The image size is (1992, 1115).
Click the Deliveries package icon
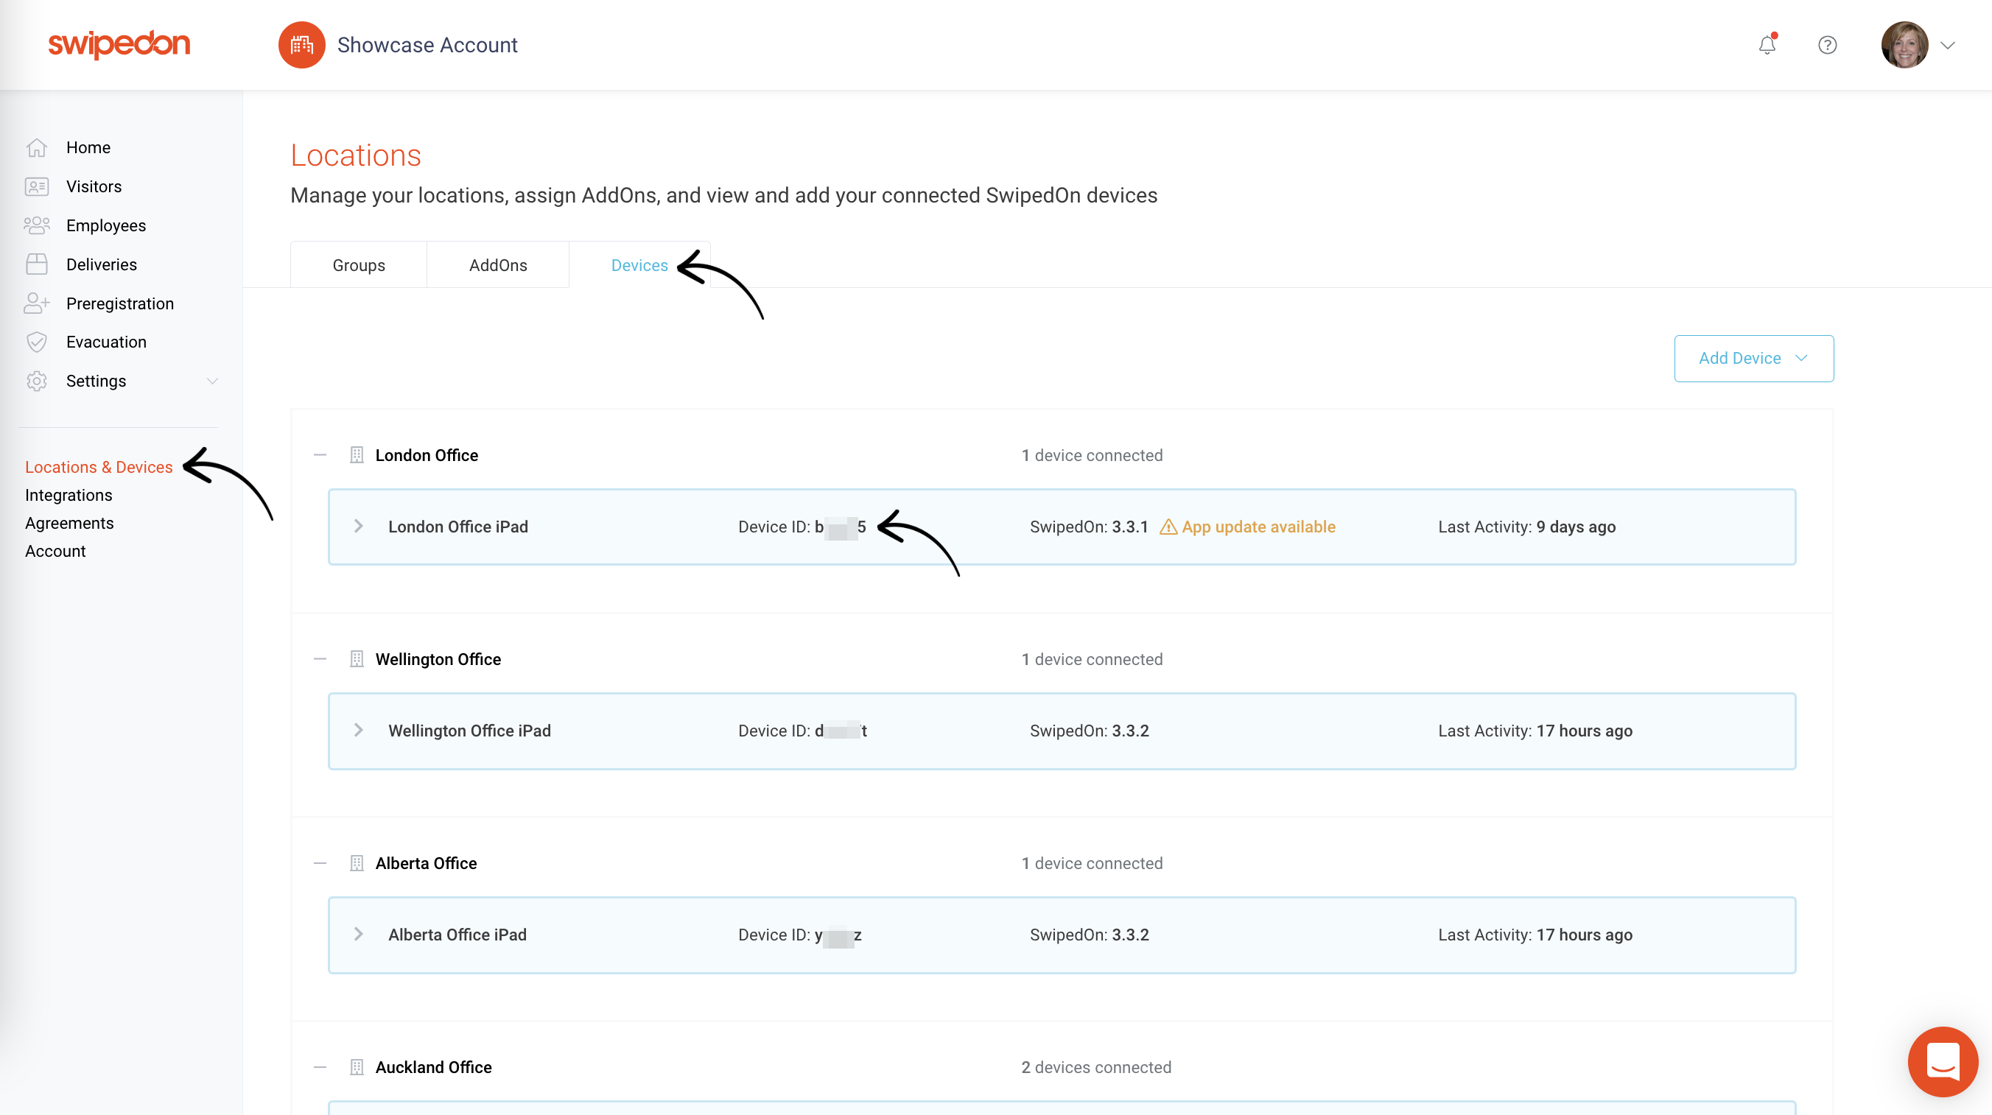click(x=36, y=264)
